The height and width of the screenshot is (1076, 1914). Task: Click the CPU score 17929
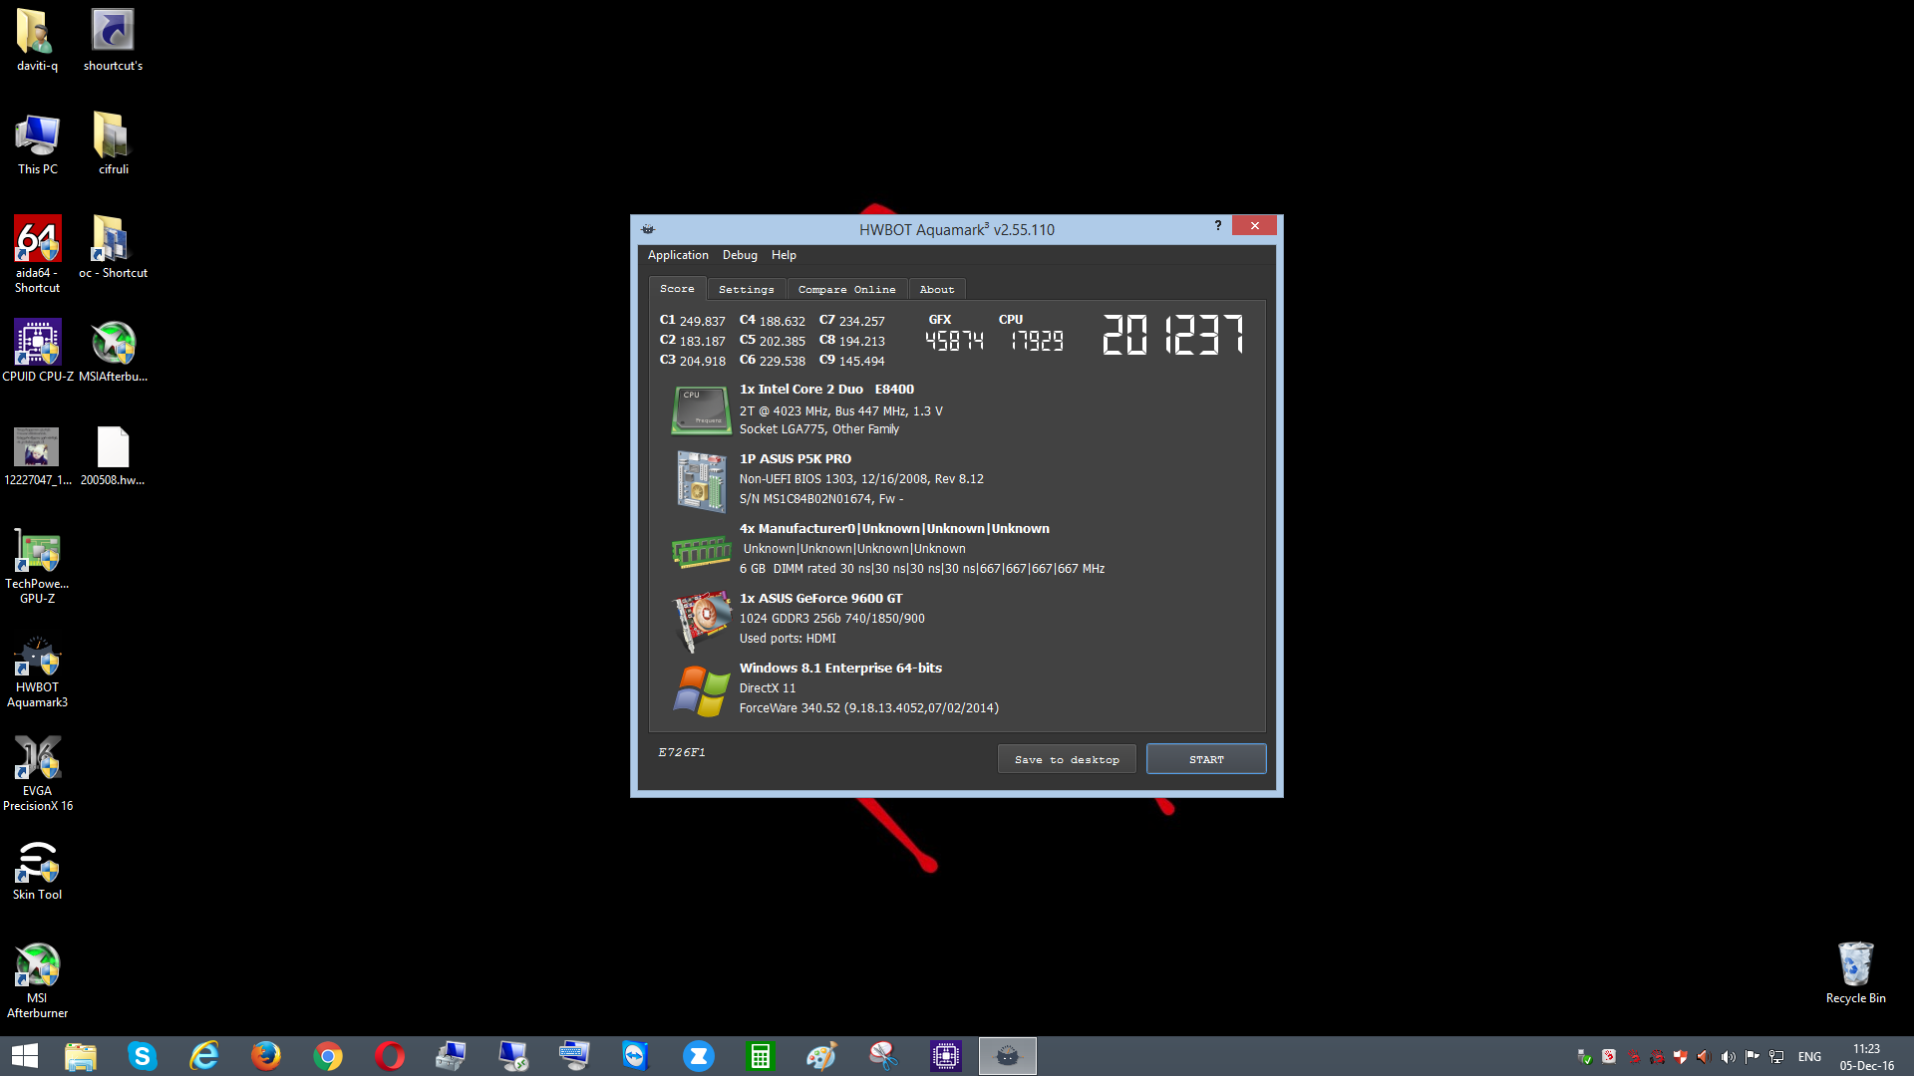click(x=1038, y=342)
